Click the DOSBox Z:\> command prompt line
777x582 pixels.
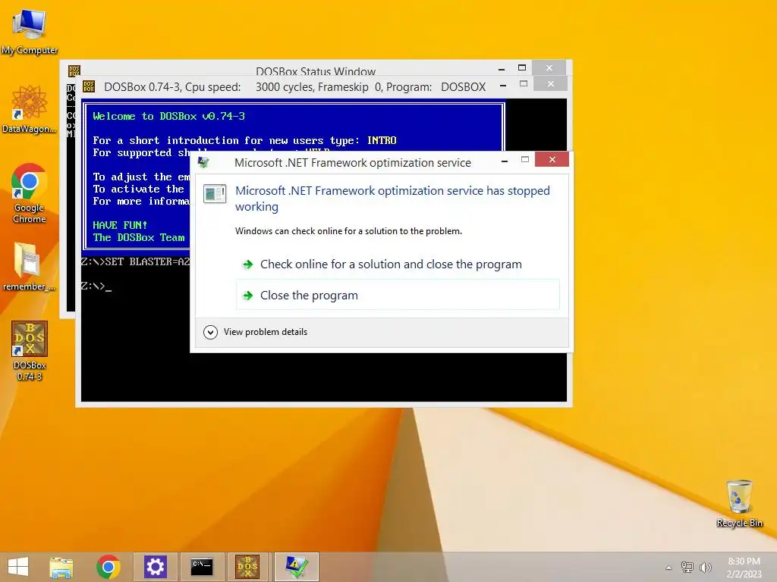pos(96,286)
